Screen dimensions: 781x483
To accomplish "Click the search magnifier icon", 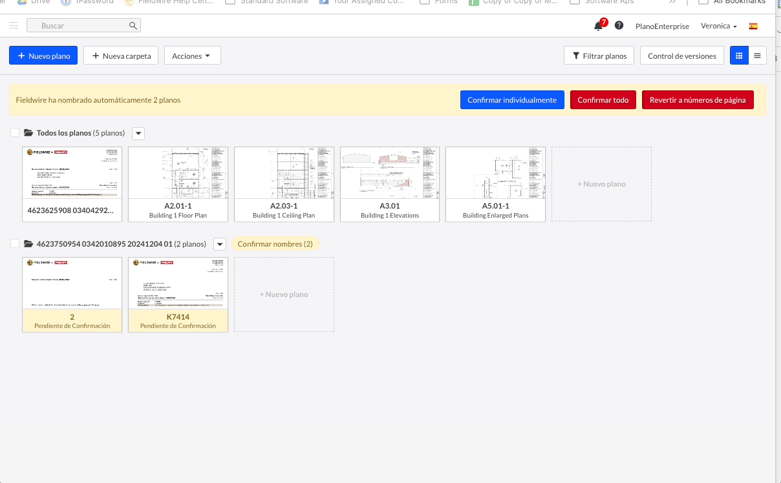I will (133, 26).
